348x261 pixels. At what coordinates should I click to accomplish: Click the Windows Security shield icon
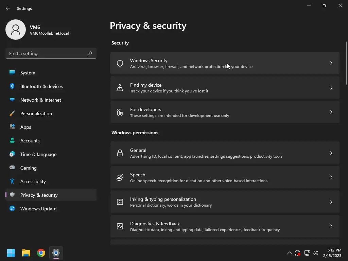point(120,63)
